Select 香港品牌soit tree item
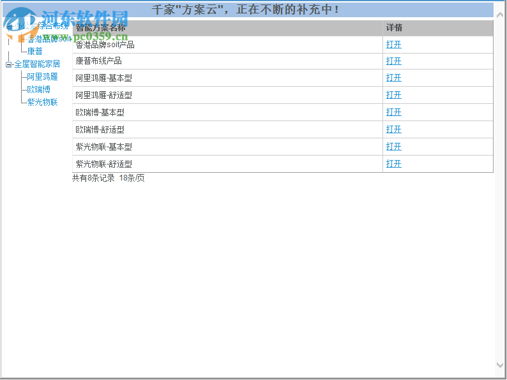The height and width of the screenshot is (380, 507). pos(49,39)
